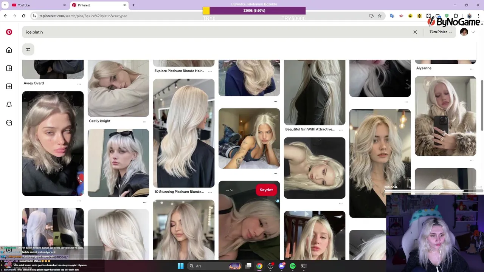Open blonde resting on arms pin
The height and width of the screenshot is (272, 484).
[118, 88]
